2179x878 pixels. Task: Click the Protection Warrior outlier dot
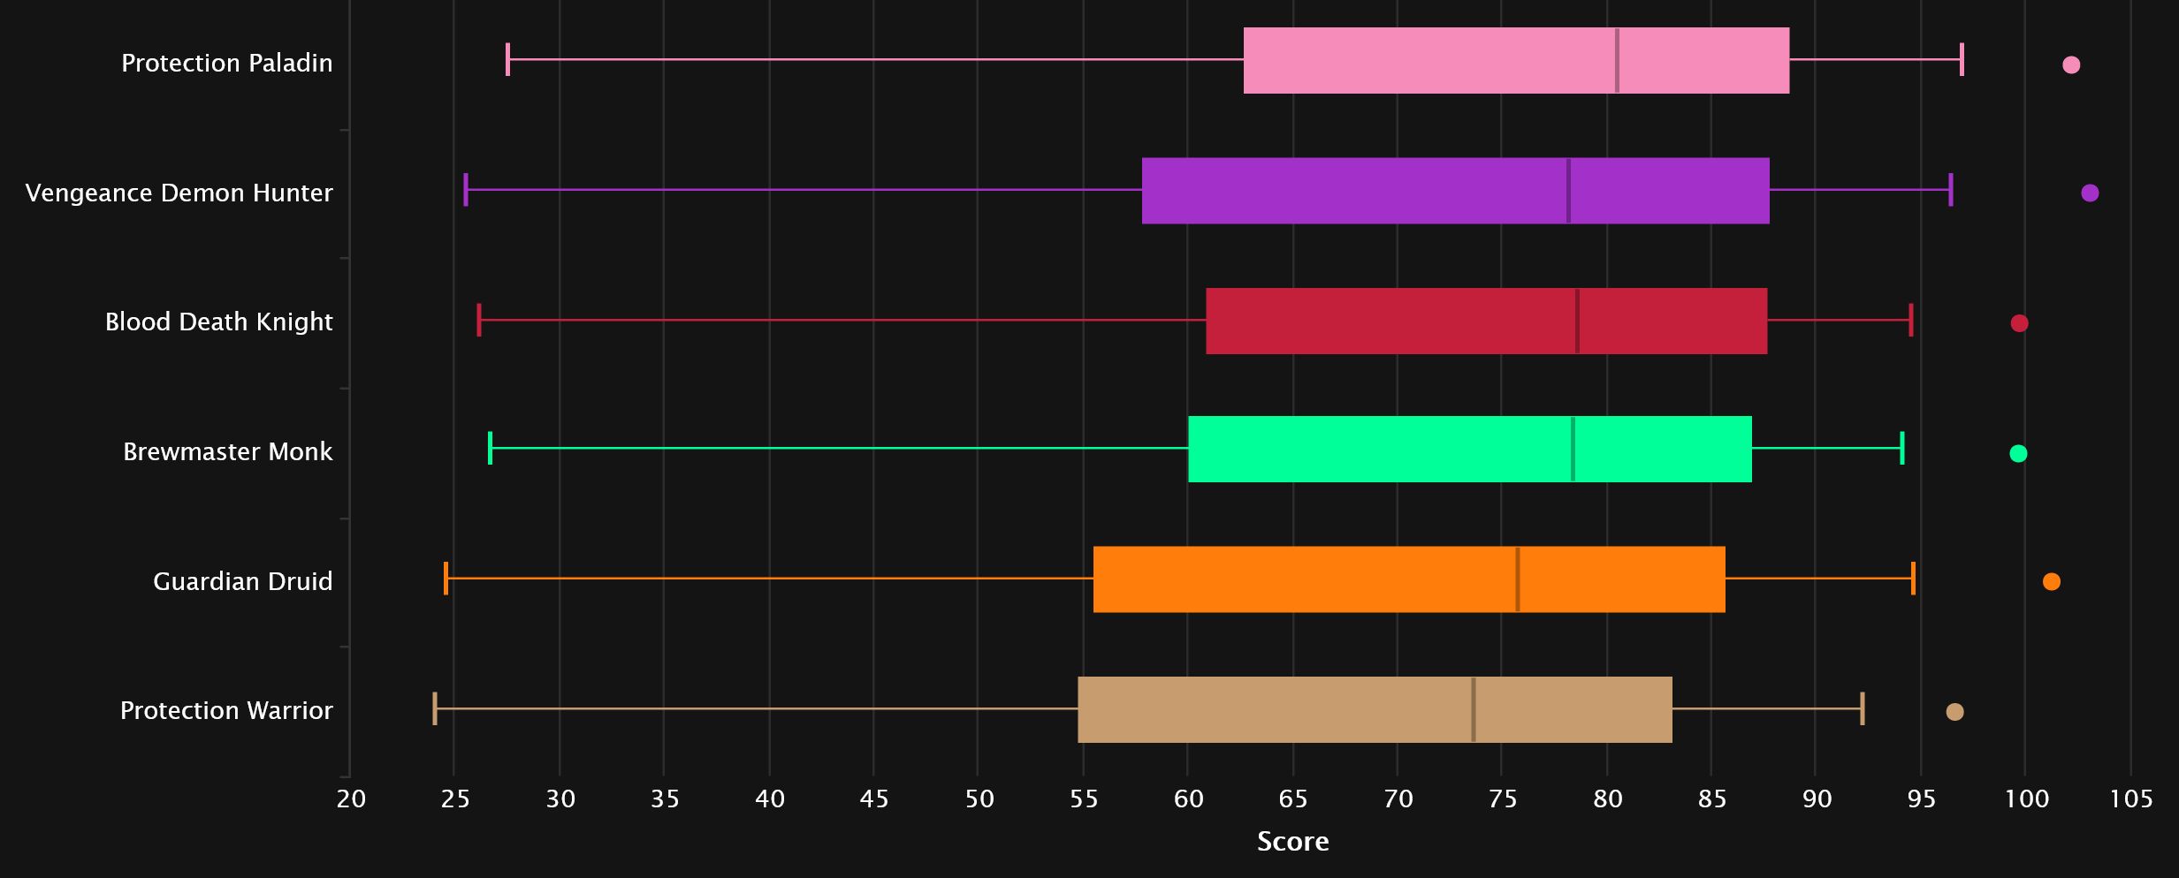(1954, 710)
